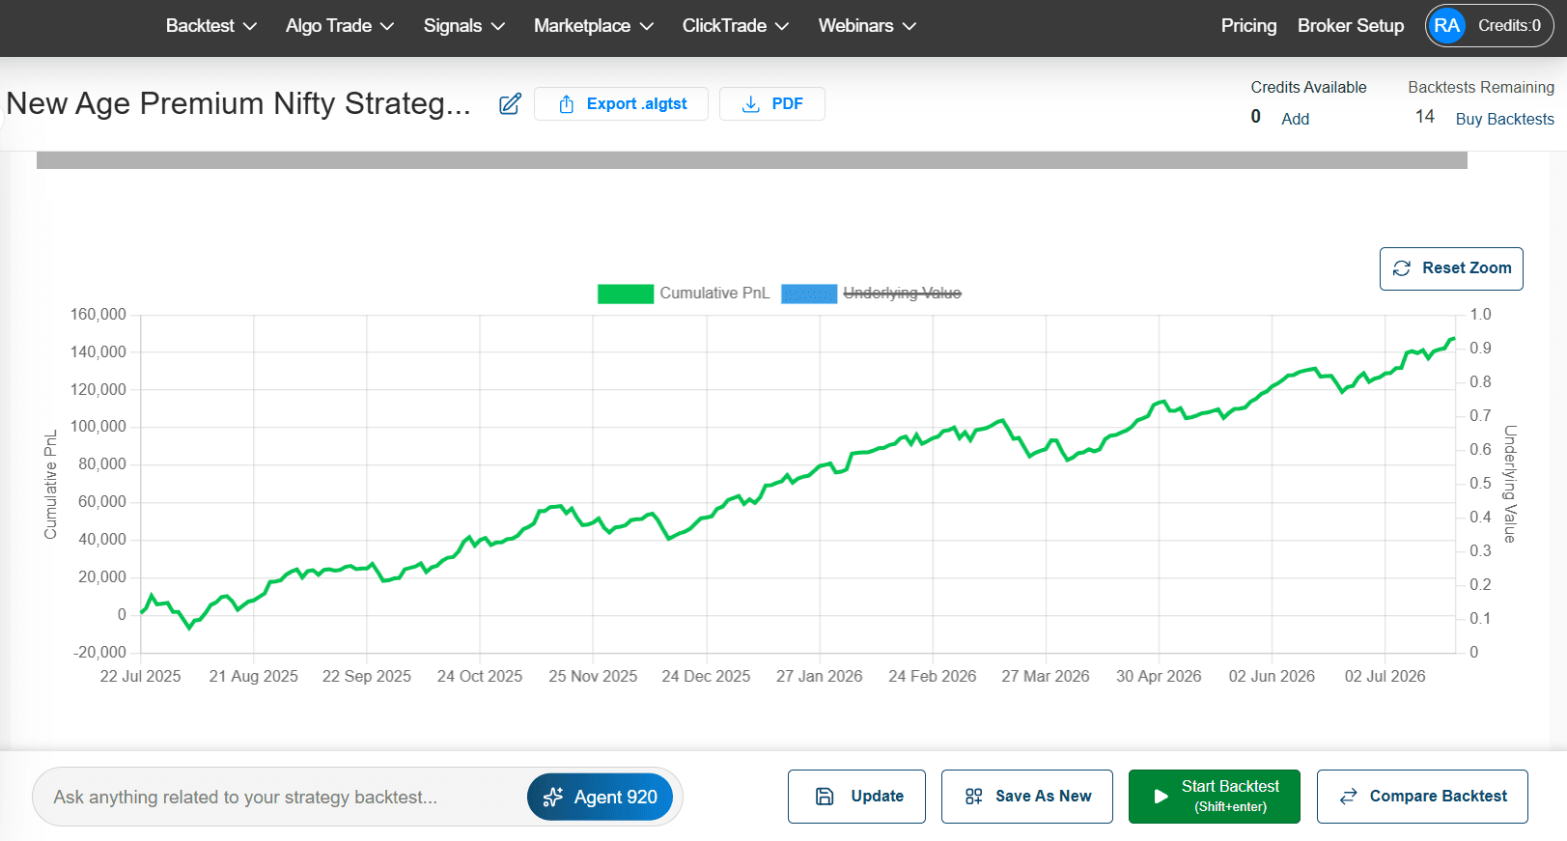Click the gray horizontal bar above the chart
Viewport: 1567px width, 841px height.
point(752,160)
